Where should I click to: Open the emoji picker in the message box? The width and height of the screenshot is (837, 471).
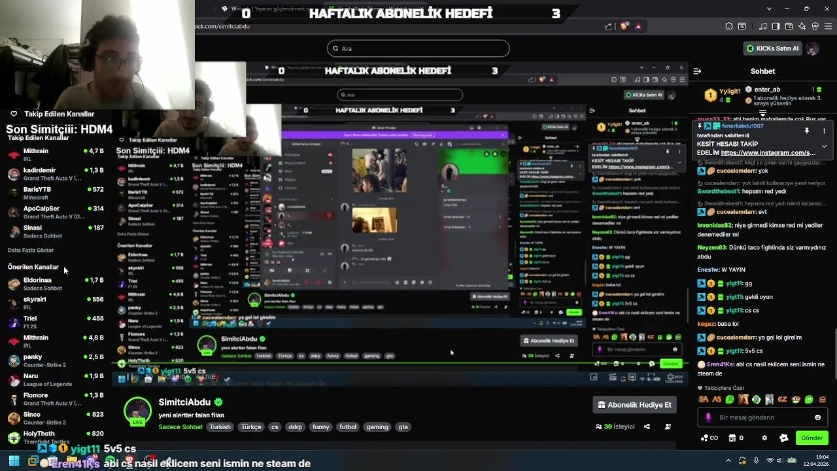tap(817, 417)
